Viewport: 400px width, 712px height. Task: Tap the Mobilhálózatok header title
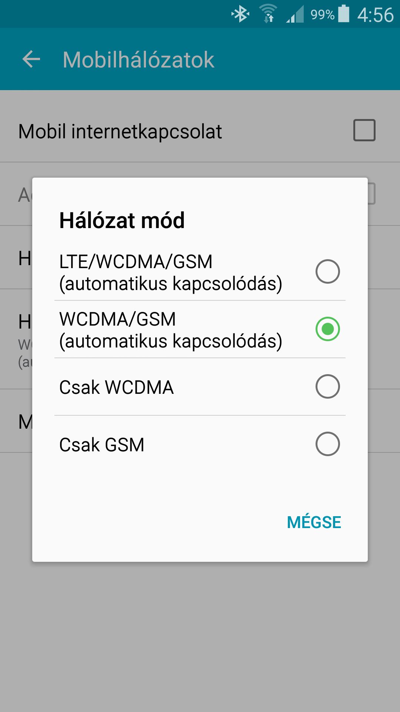point(139,59)
